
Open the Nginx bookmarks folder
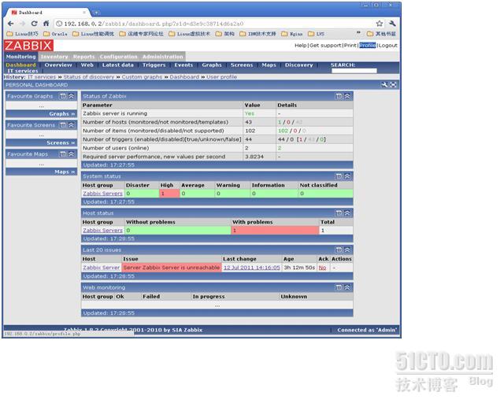[292, 34]
